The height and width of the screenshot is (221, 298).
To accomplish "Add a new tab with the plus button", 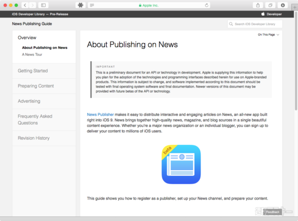I will pyautogui.click(x=295, y=7).
